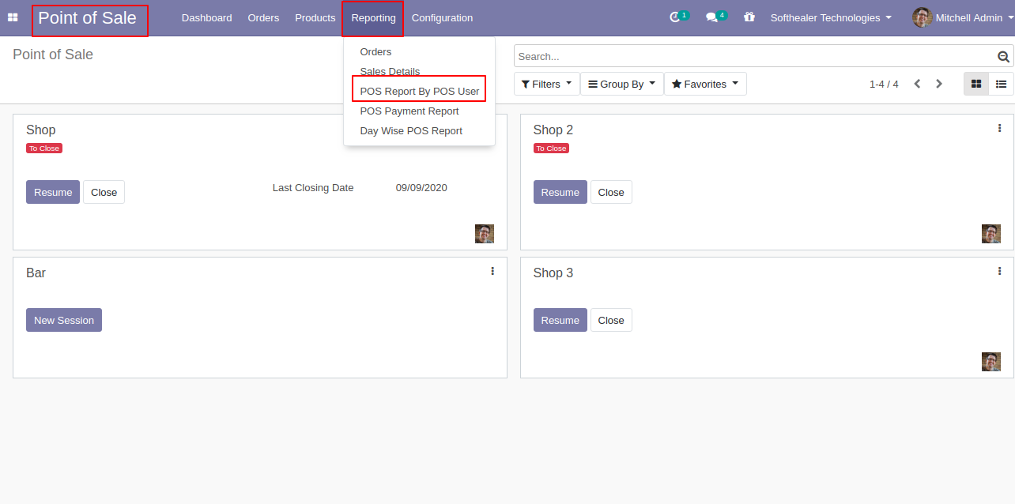Close the Shop 3 session
Viewport: 1015px width, 504px height.
point(611,320)
